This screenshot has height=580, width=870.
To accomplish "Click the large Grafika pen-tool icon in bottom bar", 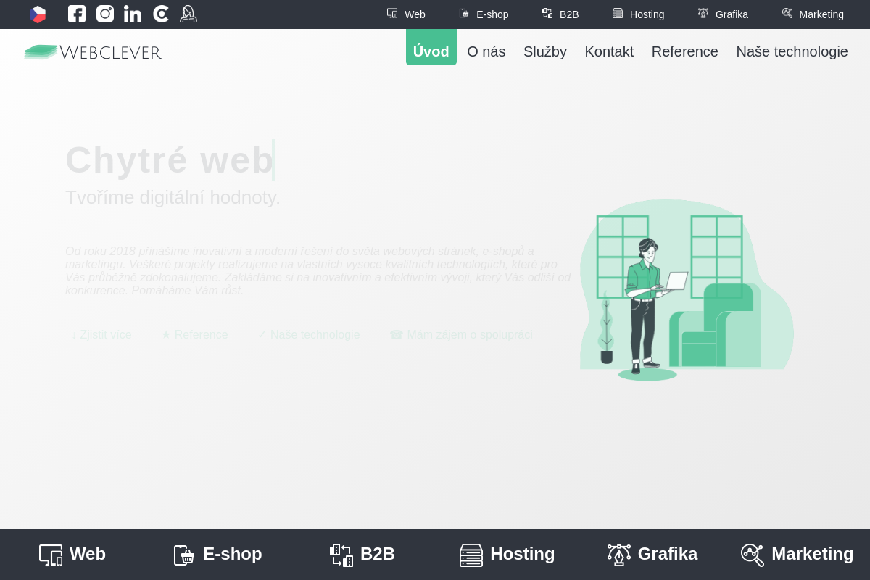I will pos(619,555).
